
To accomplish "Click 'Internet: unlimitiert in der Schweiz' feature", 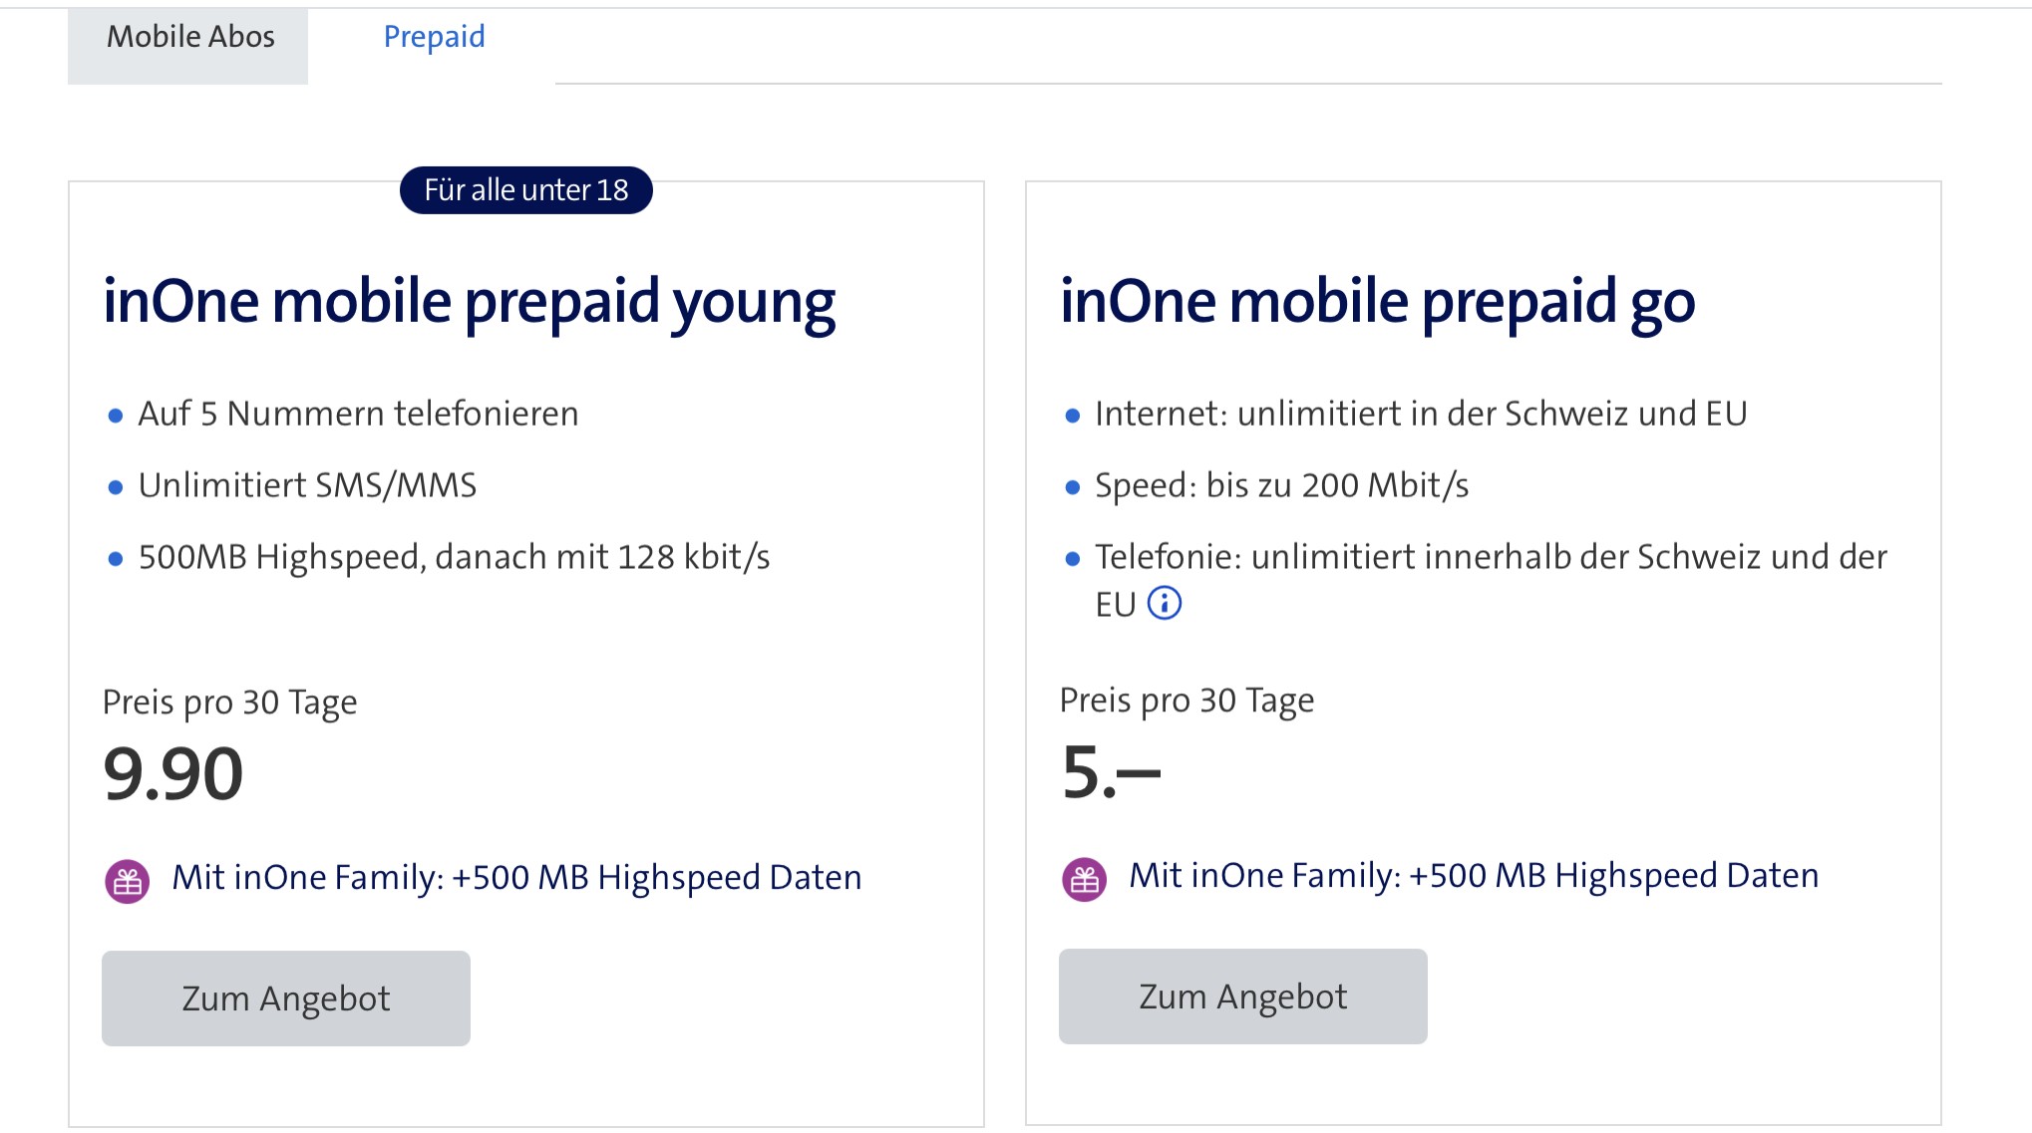I will (x=1420, y=414).
